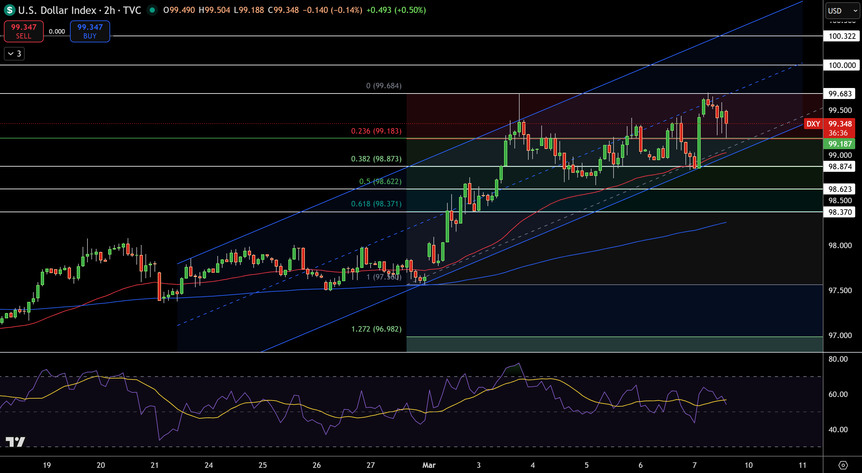The width and height of the screenshot is (862, 473).
Task: Click the 98.623 price axis label
Action: (840, 189)
